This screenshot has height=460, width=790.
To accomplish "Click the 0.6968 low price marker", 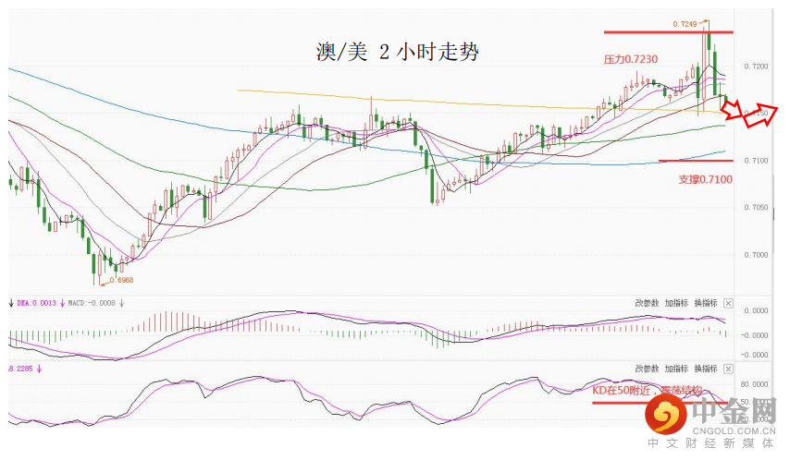I will [x=121, y=279].
